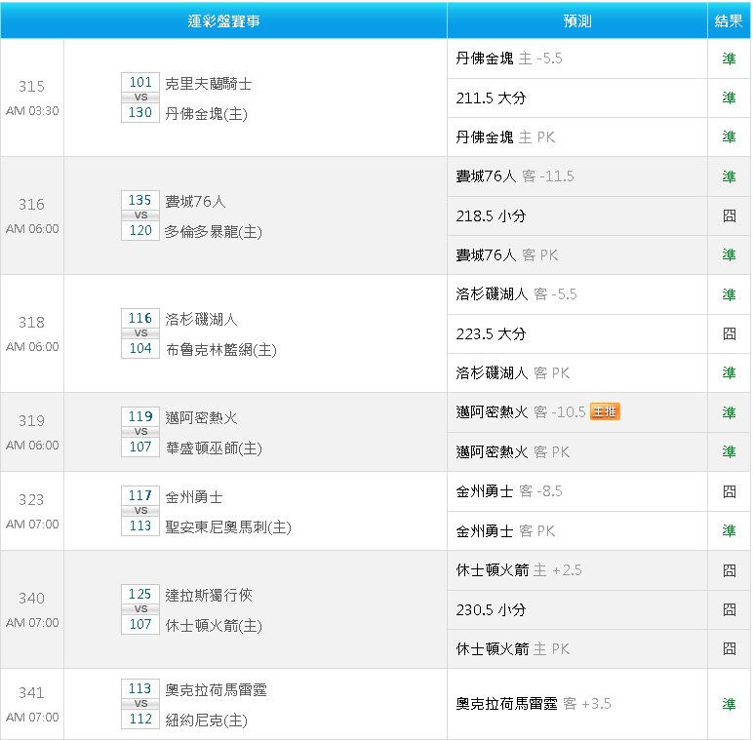Click score 117 for 金州勇士

[x=140, y=495]
